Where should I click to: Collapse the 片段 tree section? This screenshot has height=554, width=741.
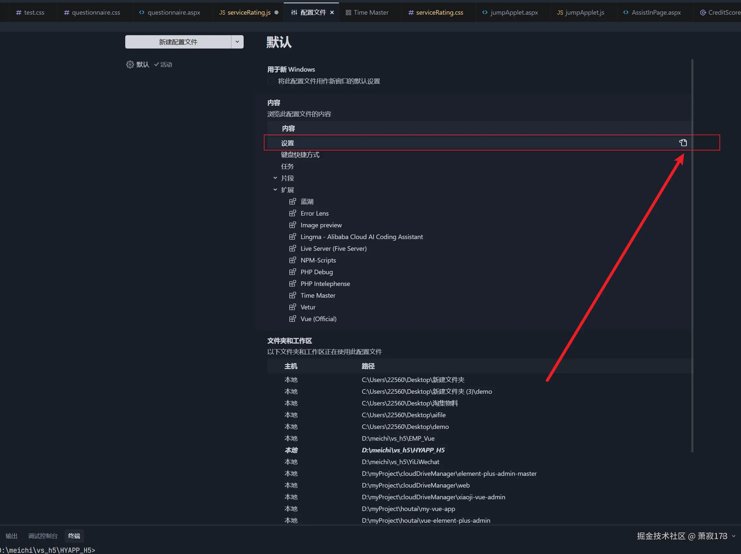[275, 178]
